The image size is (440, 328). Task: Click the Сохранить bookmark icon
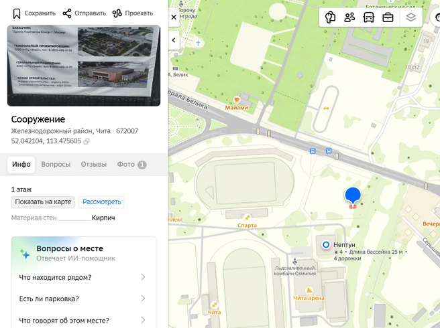(x=17, y=13)
